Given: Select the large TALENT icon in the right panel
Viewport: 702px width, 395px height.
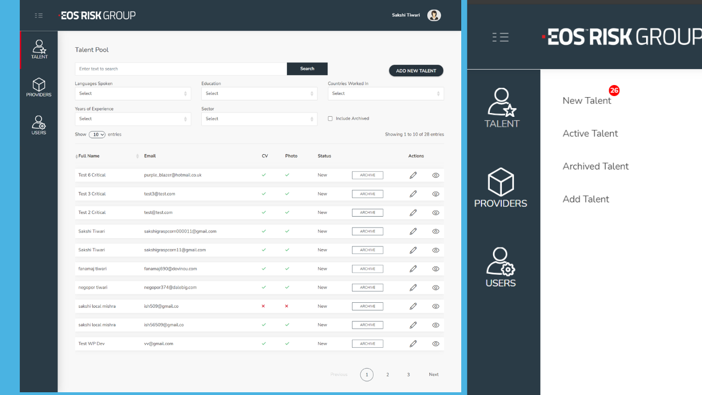Looking at the screenshot, I should (502, 108).
